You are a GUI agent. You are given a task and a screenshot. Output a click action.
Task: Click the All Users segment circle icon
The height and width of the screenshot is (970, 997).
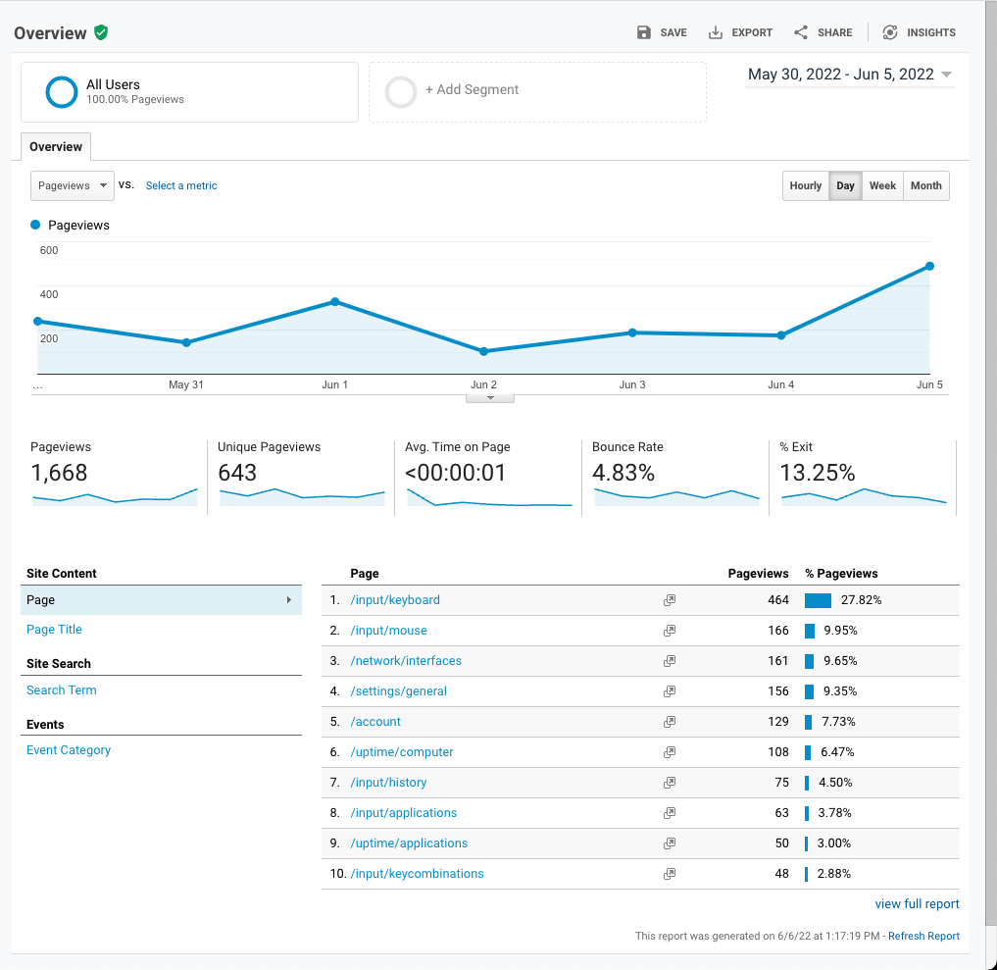[x=62, y=91]
